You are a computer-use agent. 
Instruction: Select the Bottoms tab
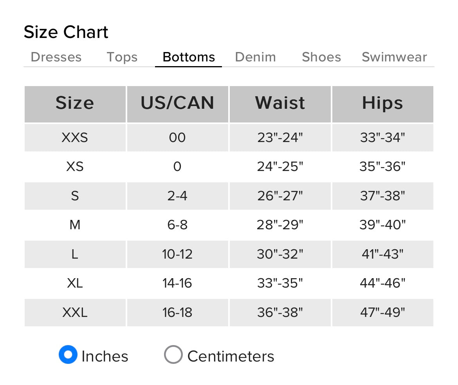coord(189,57)
